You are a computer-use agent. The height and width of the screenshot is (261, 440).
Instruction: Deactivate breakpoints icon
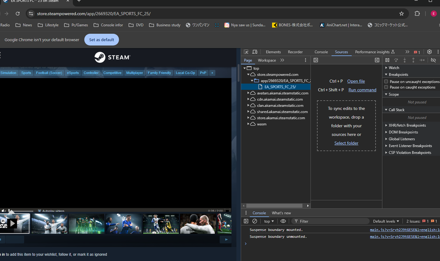click(x=433, y=60)
